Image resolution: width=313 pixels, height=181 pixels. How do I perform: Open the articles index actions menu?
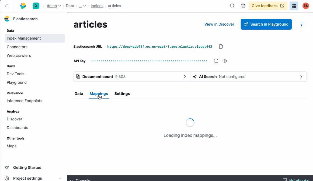point(301,24)
